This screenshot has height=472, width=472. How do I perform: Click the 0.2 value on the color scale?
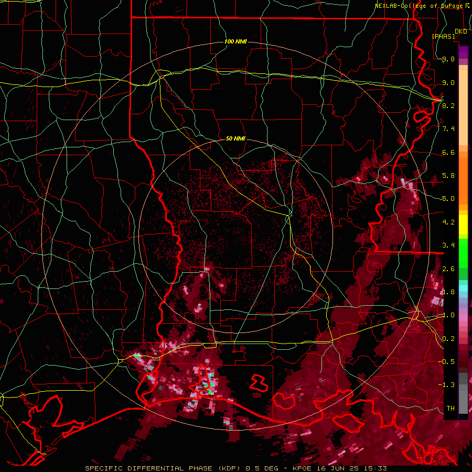coord(448,339)
